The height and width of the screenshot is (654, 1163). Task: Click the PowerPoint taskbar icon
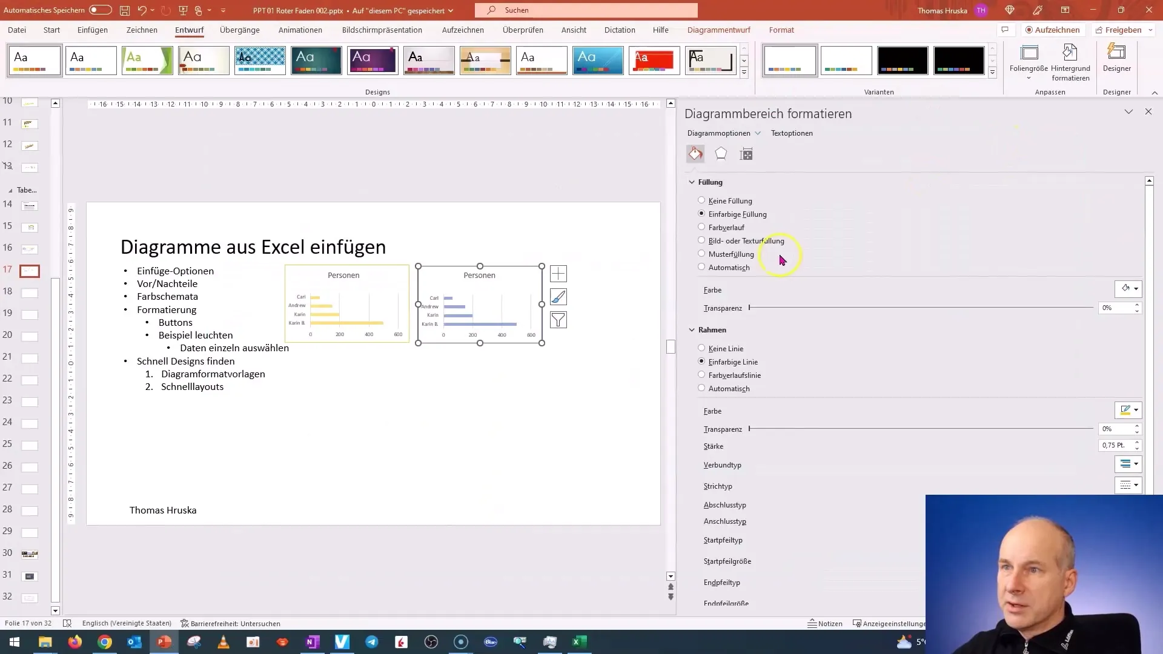pos(164,642)
